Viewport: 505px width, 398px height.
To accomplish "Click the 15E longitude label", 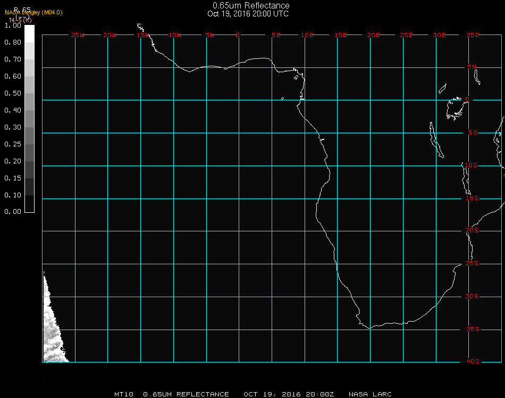I will point(340,35).
